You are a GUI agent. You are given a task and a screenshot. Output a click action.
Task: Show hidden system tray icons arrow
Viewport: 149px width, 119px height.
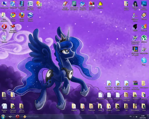[x=134, y=117]
